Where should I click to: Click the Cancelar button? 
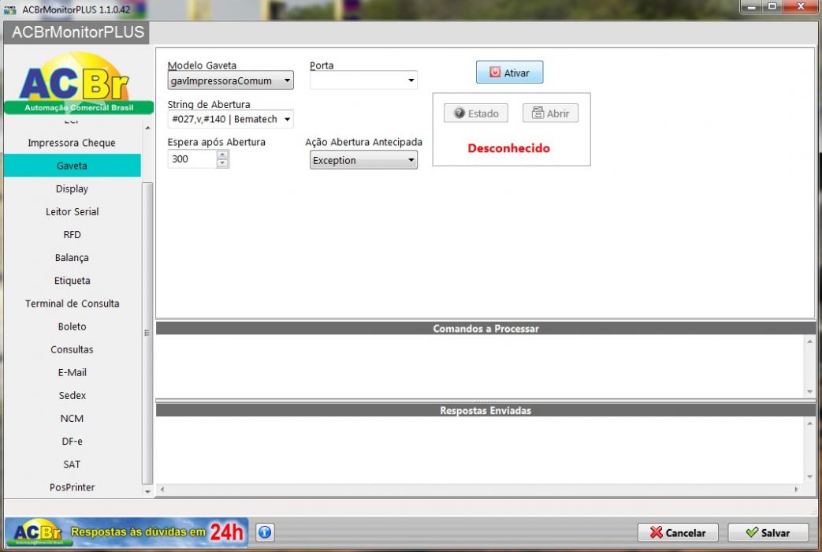click(x=677, y=532)
